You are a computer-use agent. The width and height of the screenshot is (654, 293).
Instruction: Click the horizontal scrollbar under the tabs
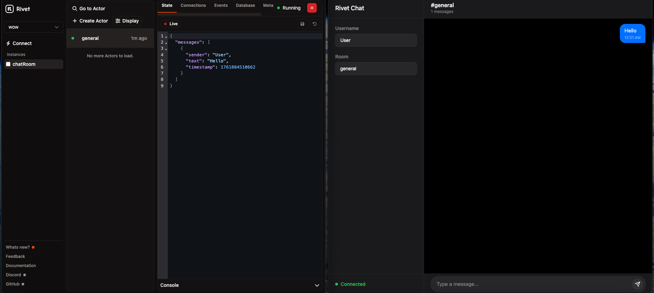pyautogui.click(x=210, y=14)
